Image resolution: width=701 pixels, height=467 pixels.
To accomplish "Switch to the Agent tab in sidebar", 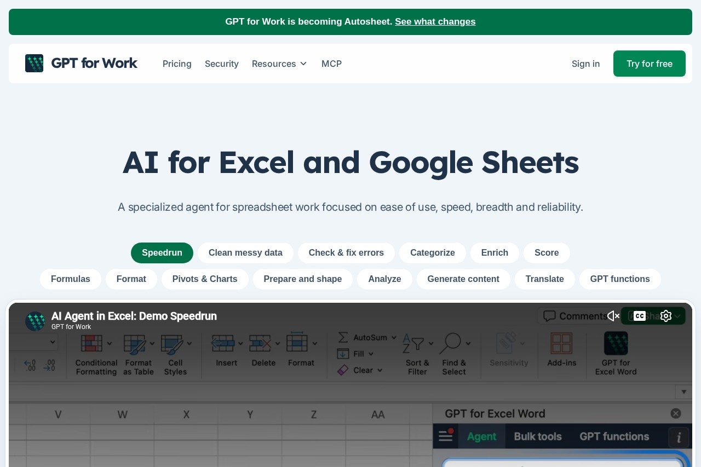I will [x=481, y=436].
